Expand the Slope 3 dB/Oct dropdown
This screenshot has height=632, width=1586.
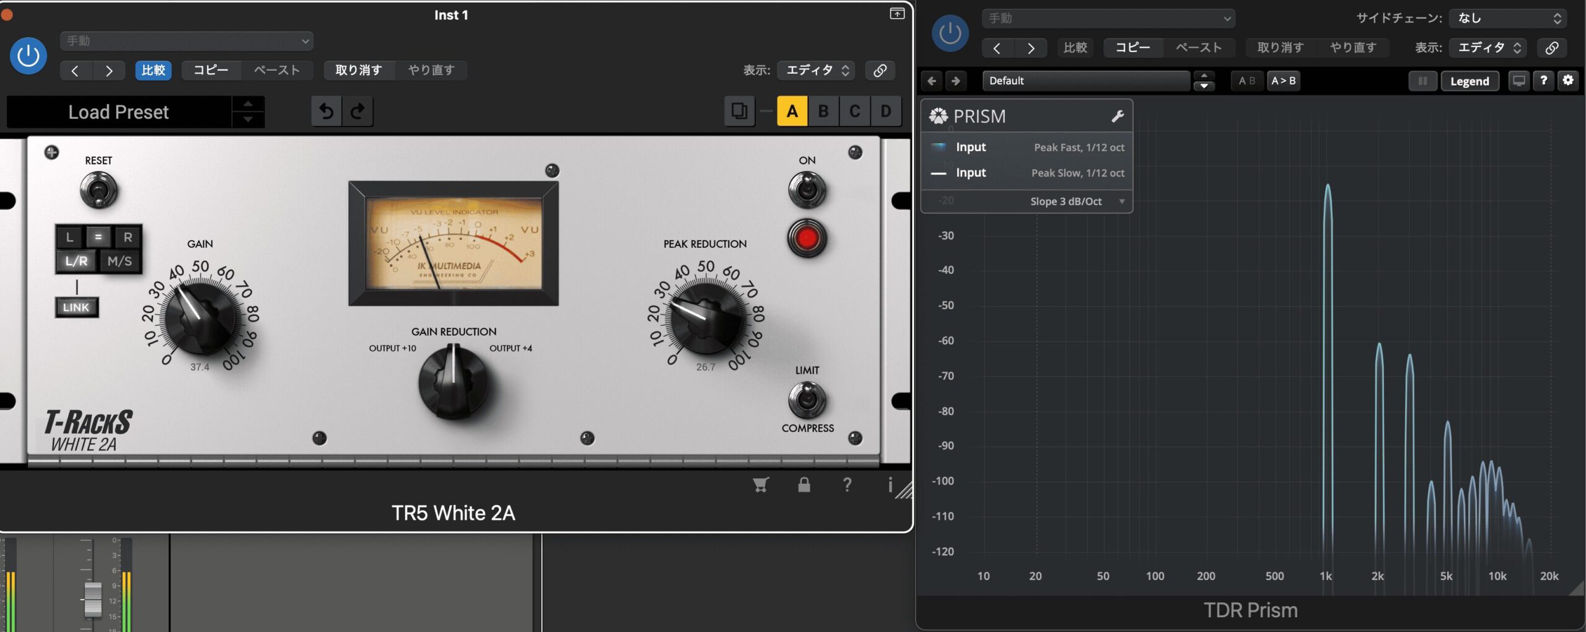tap(1121, 201)
